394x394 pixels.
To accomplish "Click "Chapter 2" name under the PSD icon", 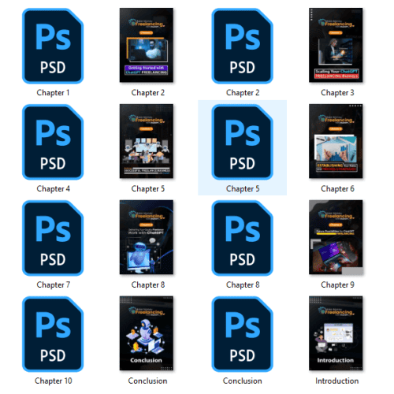I will (x=243, y=93).
